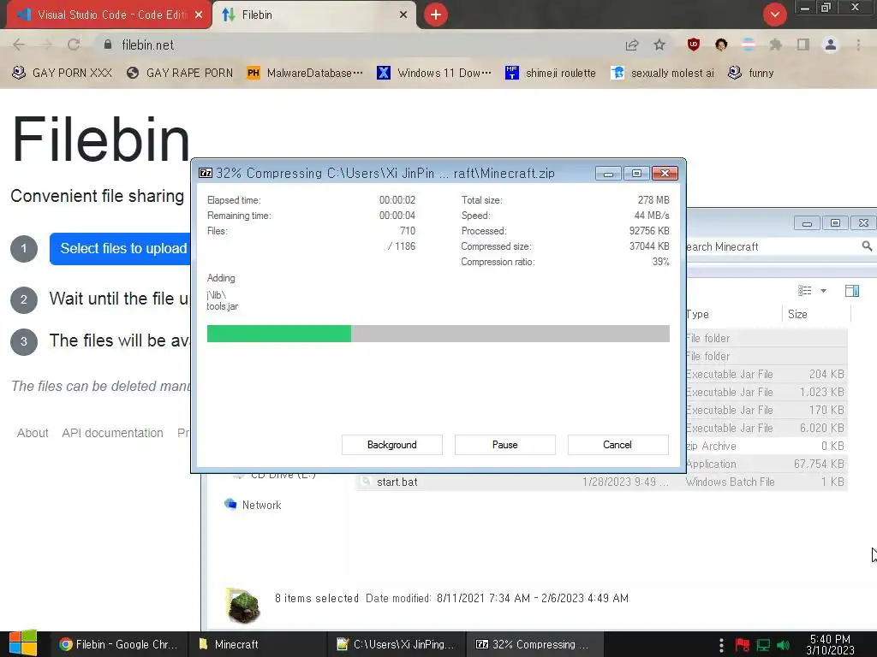Switch to Filebin - Google Chrome taskbar item
This screenshot has width=877, height=657.
(x=118, y=644)
